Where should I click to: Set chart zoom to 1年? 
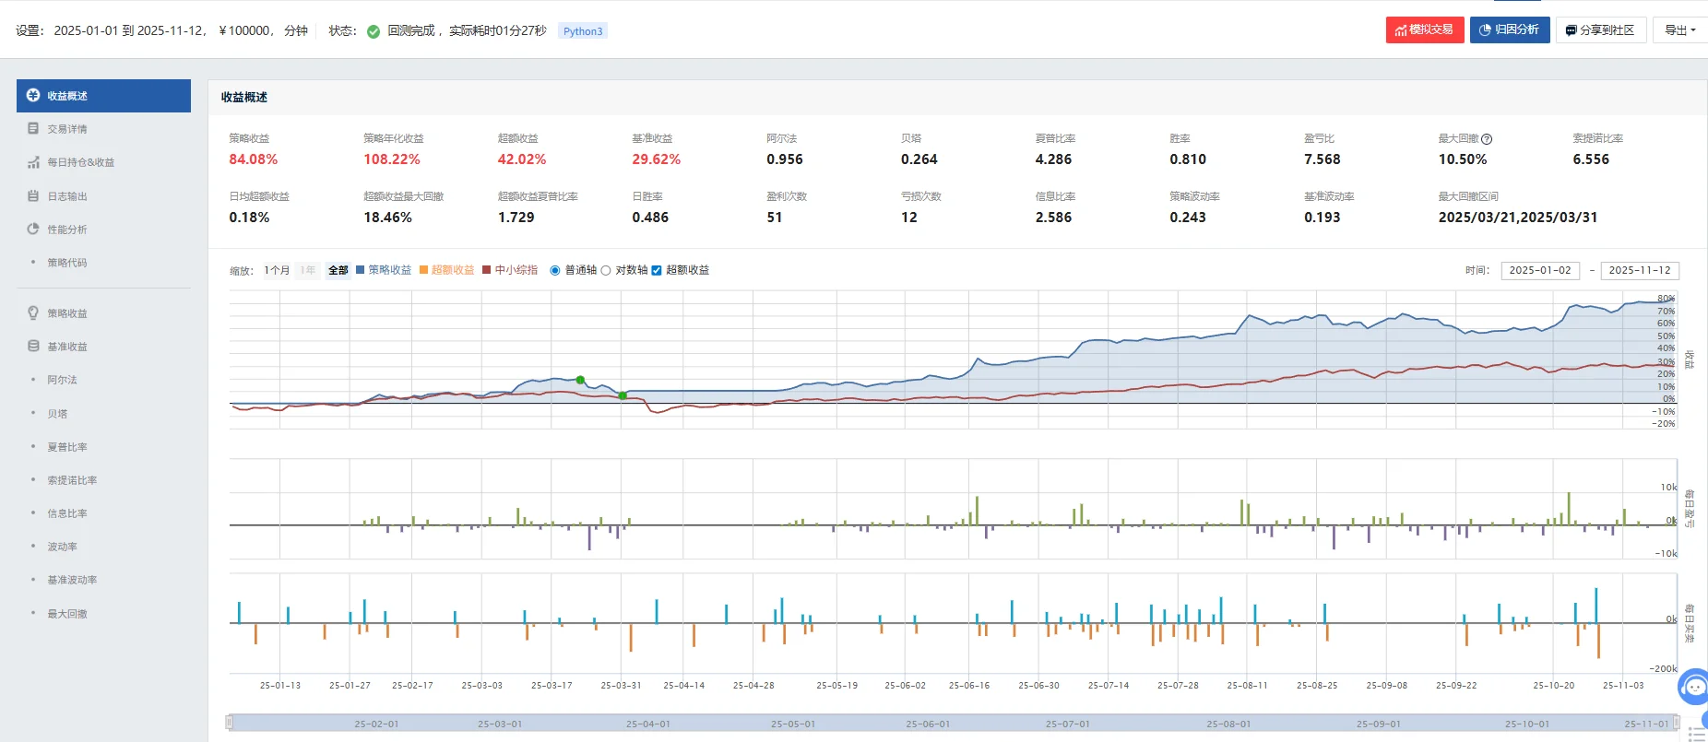tap(307, 270)
